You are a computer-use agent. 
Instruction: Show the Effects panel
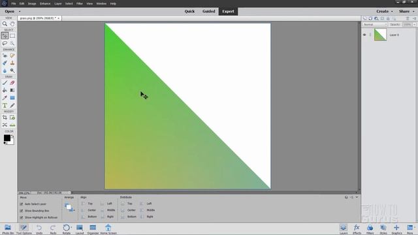tap(357, 229)
